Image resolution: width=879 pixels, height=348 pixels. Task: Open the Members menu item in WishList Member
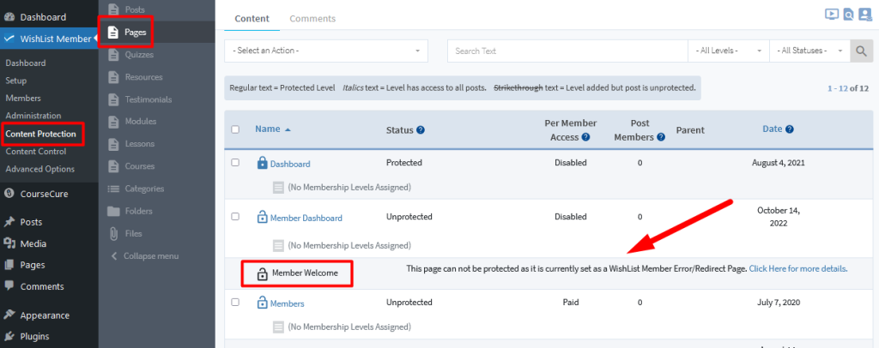(23, 98)
